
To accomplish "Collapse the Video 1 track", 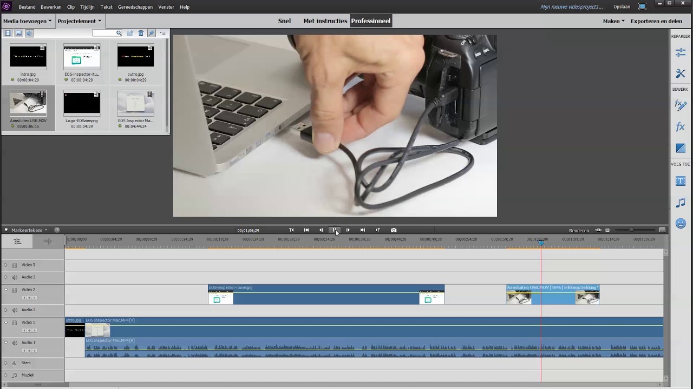I will (x=6, y=323).
